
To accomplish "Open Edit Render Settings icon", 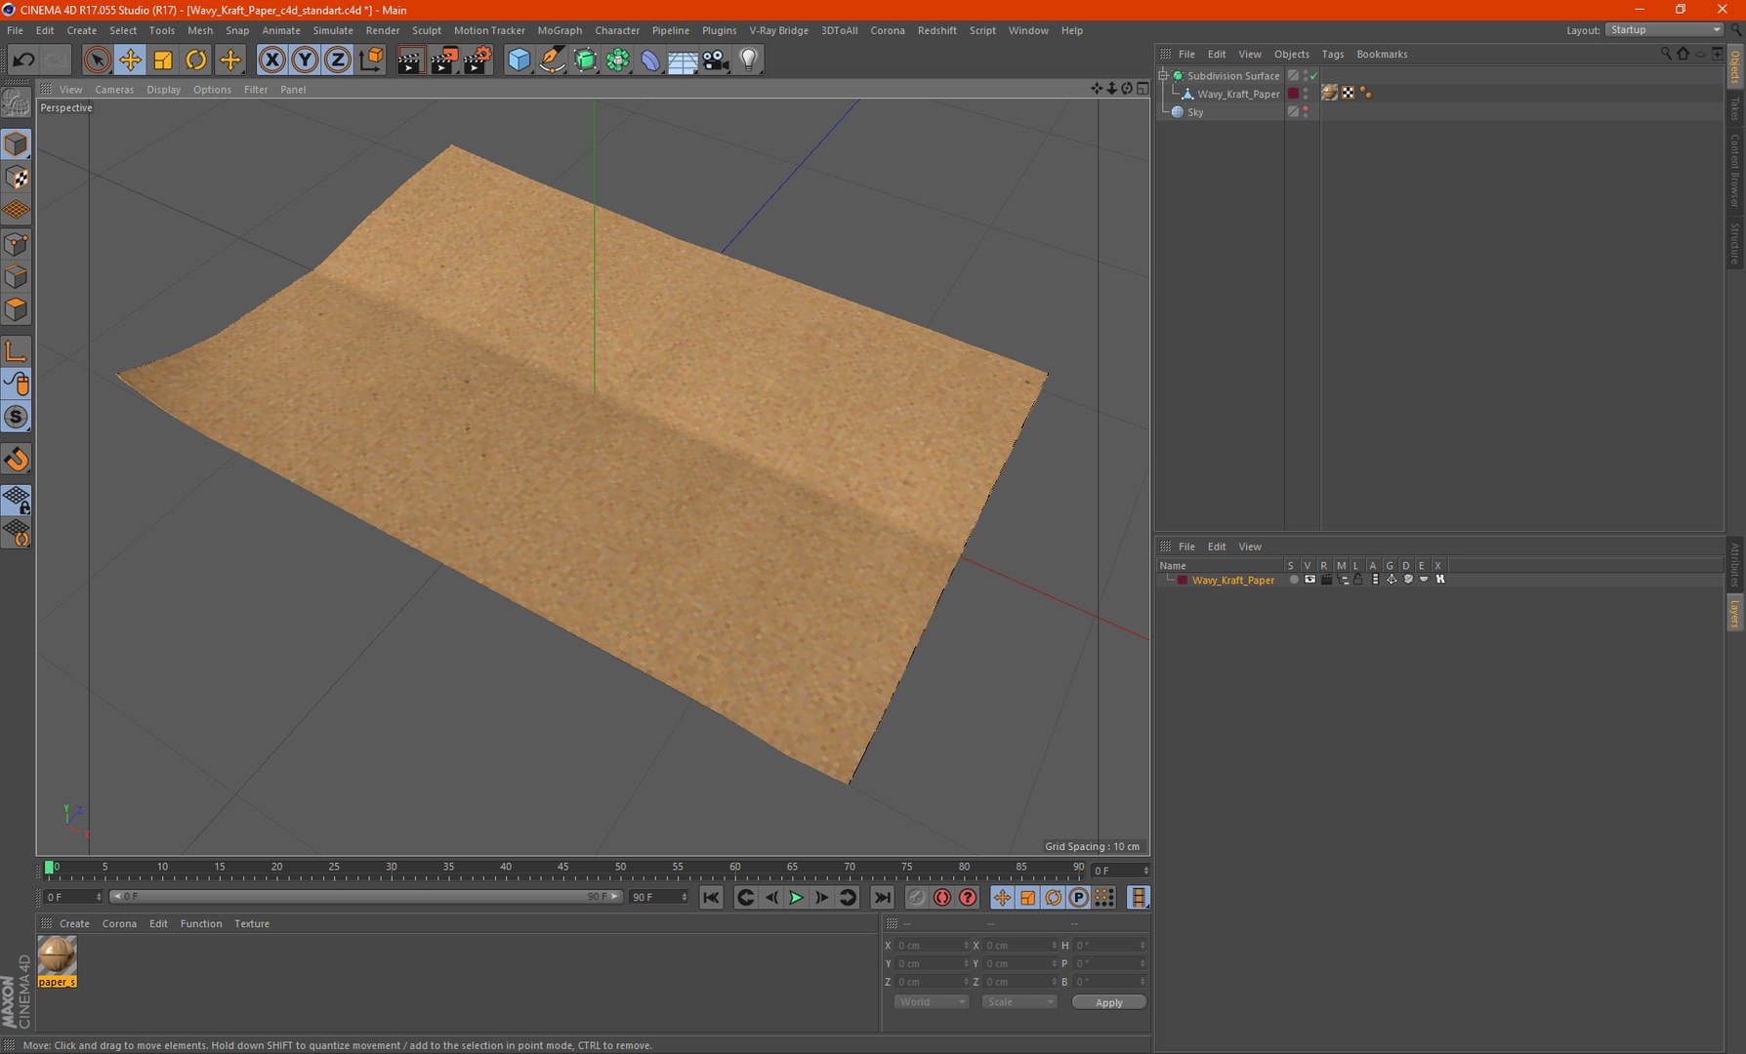I will [477, 61].
